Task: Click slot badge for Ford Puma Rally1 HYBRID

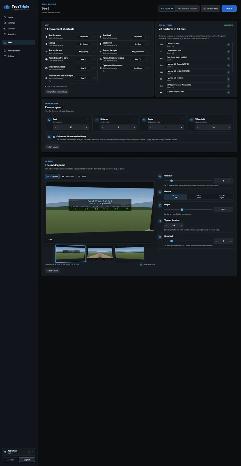Action: tap(228, 58)
